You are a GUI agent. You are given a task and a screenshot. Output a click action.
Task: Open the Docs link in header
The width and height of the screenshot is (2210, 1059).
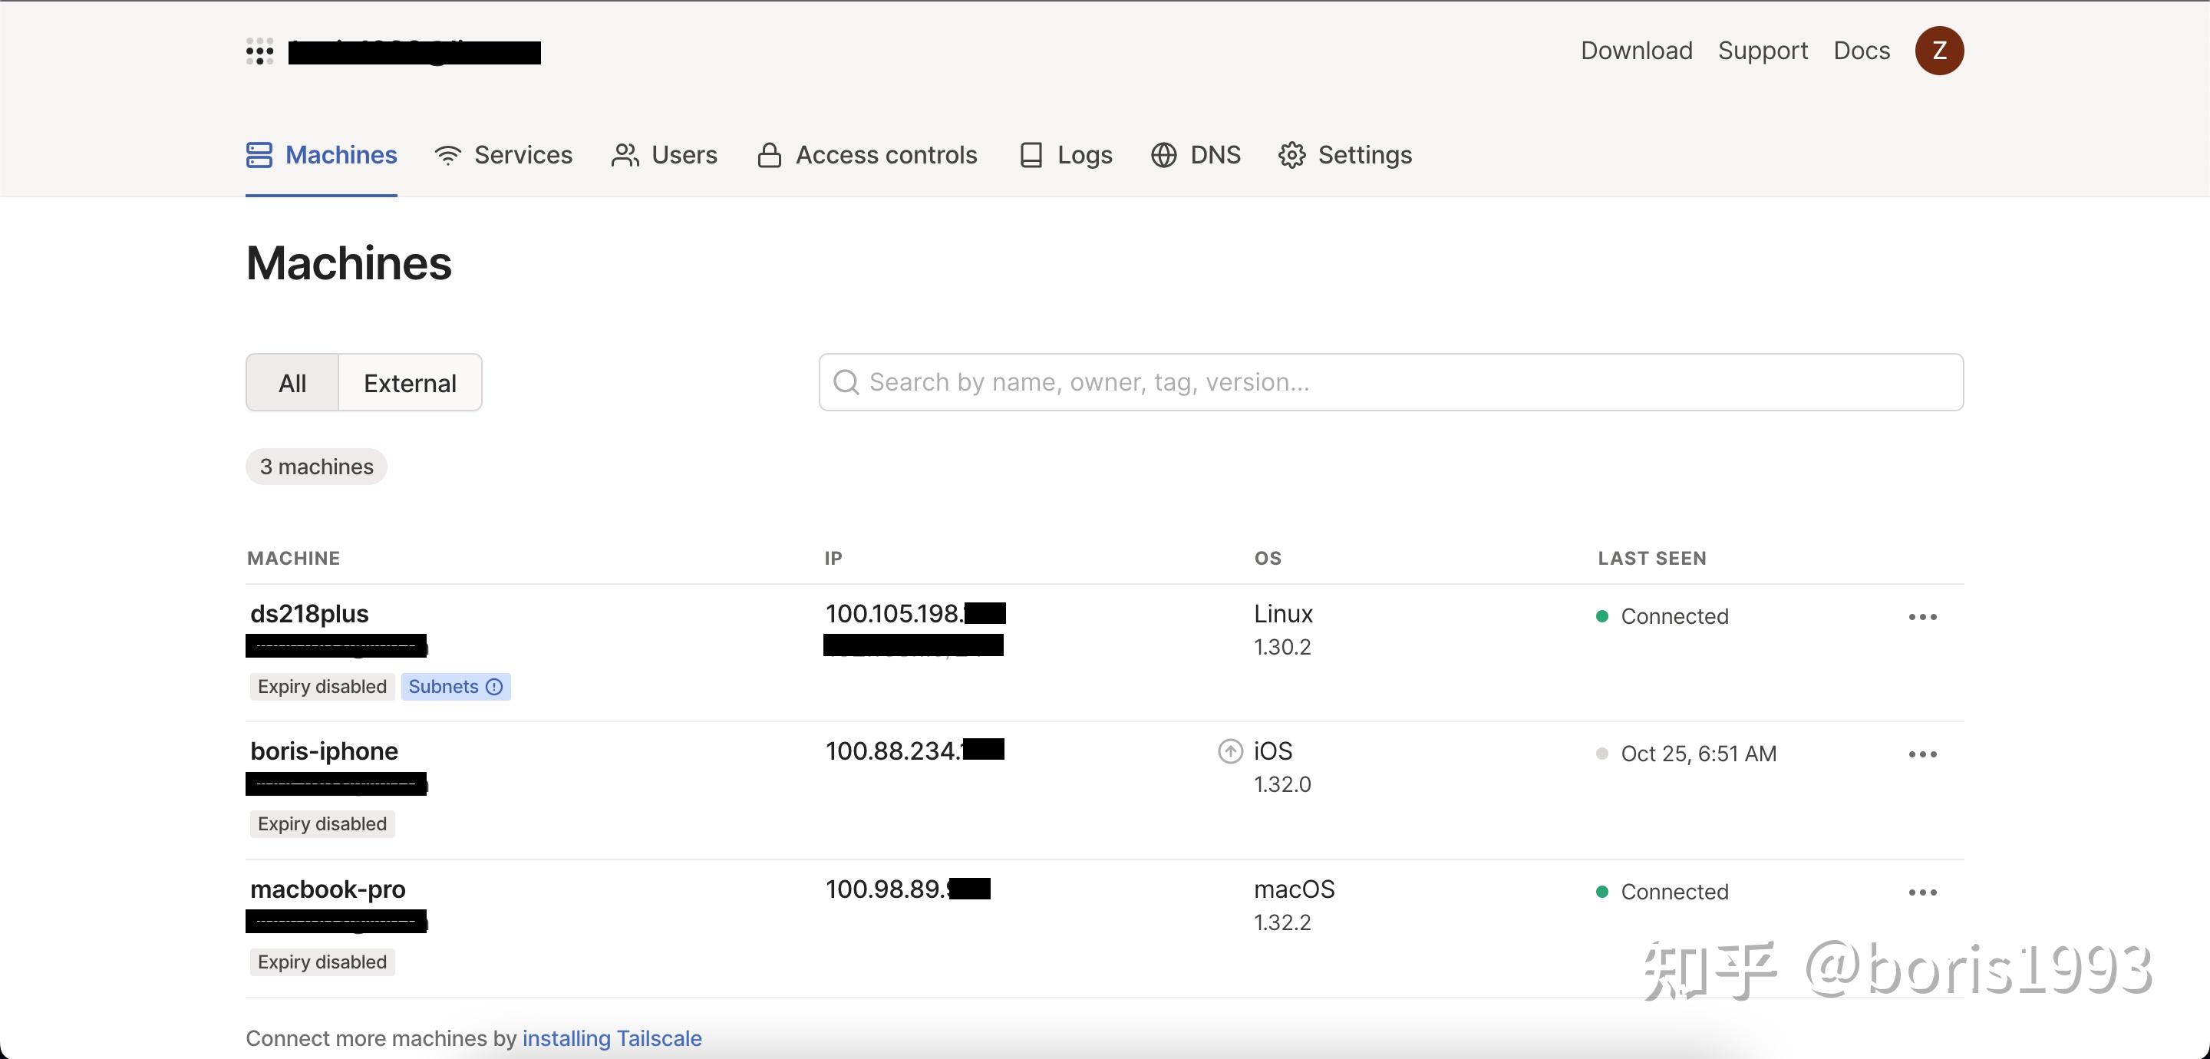click(1862, 51)
